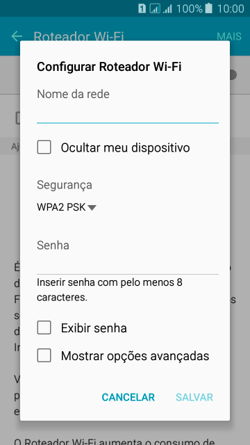Tick Mostrar opções avançadas checkbox

coord(44,355)
